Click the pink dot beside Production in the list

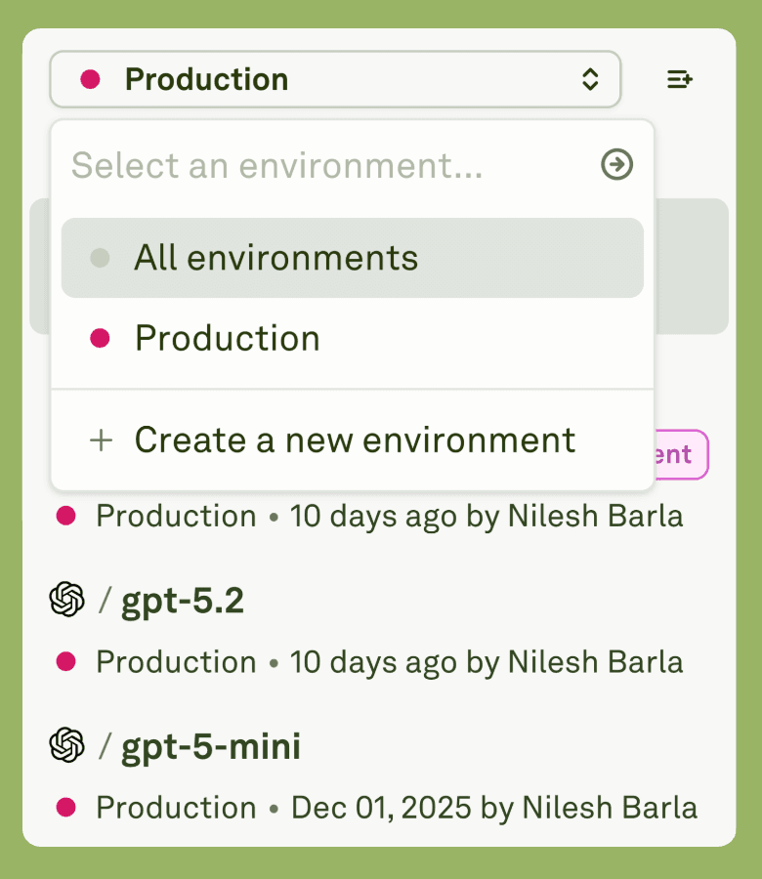(x=100, y=338)
